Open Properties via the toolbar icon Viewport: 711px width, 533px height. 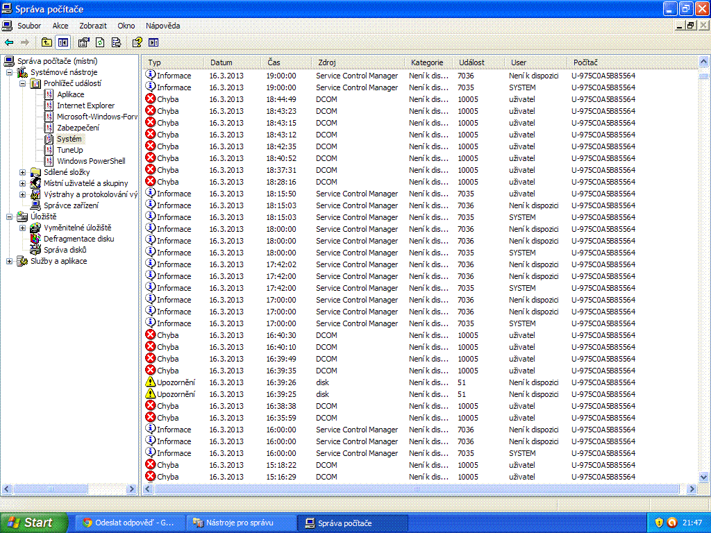[84, 42]
